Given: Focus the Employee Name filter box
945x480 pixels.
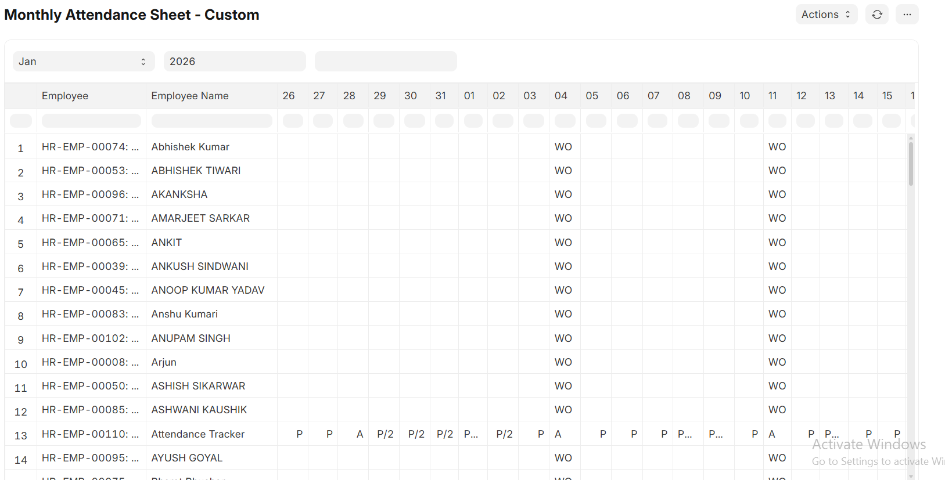Looking at the screenshot, I should (x=211, y=121).
